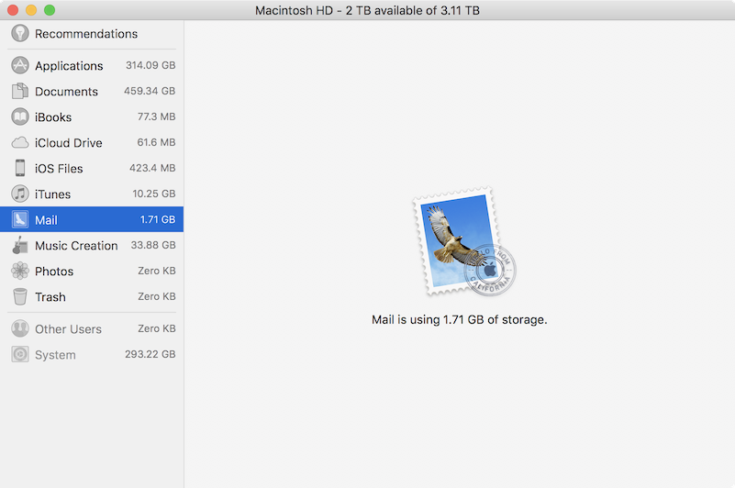Click the Applications App Store icon
Viewport: 735px width, 488px height.
[20, 65]
